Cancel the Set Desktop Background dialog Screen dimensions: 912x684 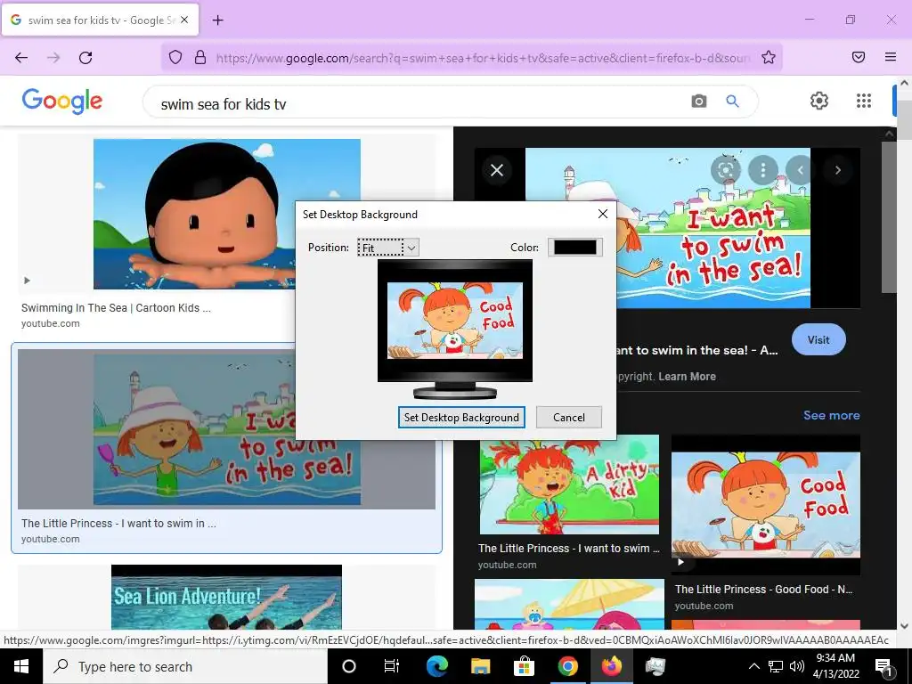[x=569, y=417]
